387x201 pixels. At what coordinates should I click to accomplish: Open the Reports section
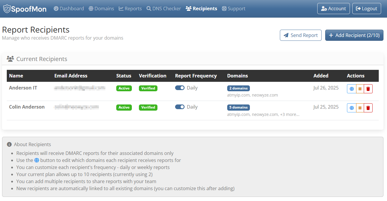coord(130,9)
